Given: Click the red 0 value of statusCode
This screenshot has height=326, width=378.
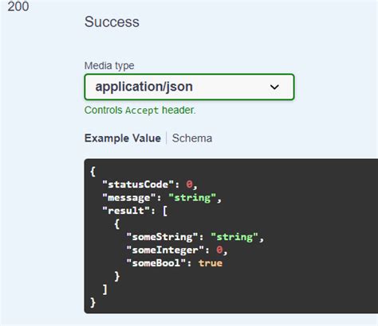Looking at the screenshot, I should (x=189, y=184).
